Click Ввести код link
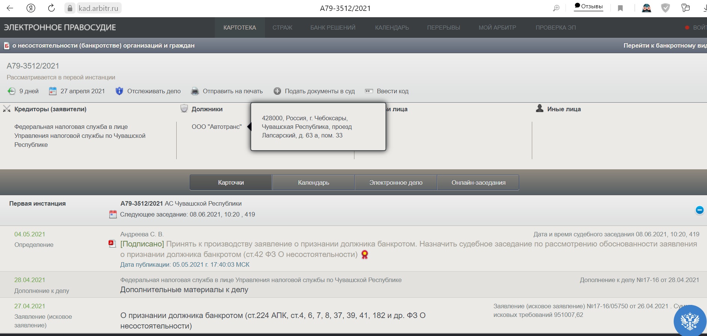This screenshot has height=336, width=707. (392, 91)
